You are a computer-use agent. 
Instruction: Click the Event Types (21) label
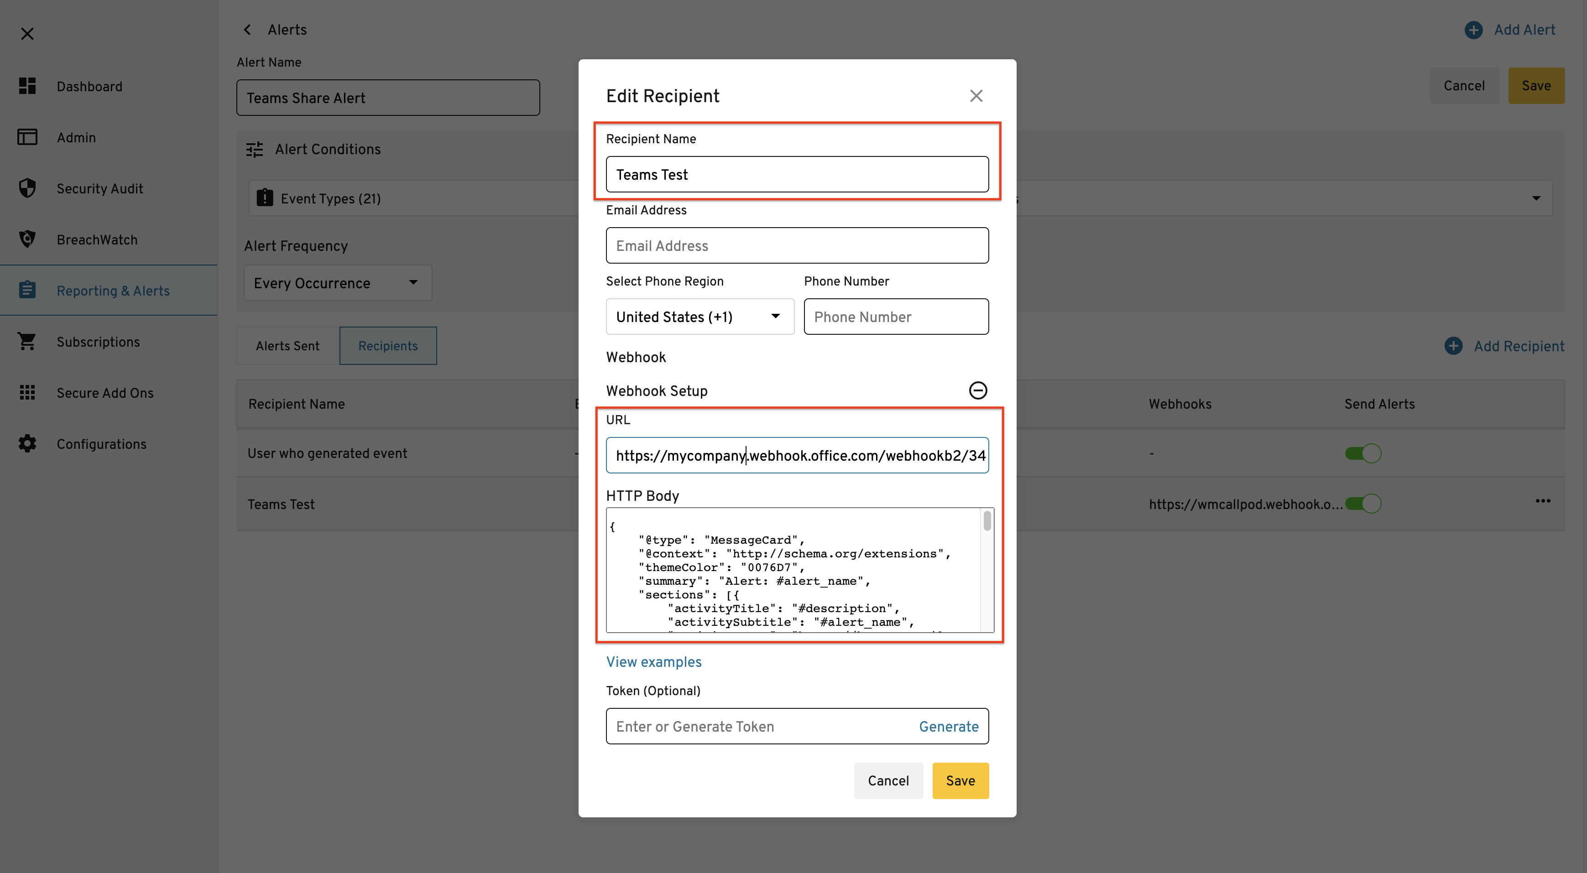coord(331,198)
